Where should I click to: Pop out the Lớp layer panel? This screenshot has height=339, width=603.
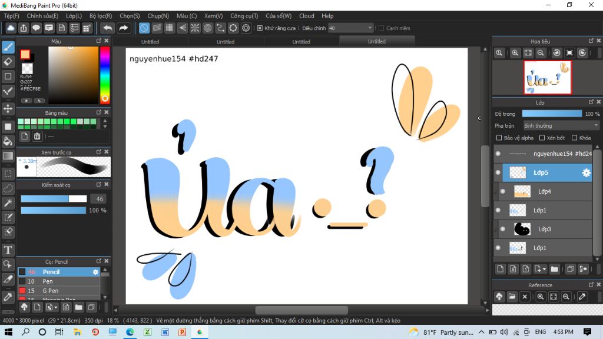click(591, 102)
